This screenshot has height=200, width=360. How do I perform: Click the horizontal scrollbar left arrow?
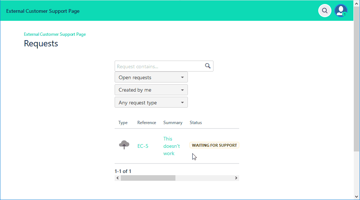(x=118, y=178)
